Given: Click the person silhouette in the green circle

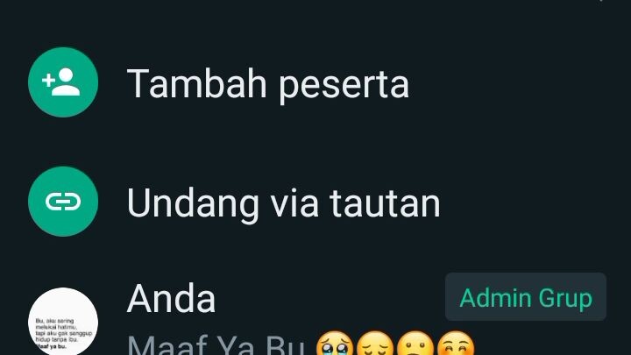Looking at the screenshot, I should 66,82.
